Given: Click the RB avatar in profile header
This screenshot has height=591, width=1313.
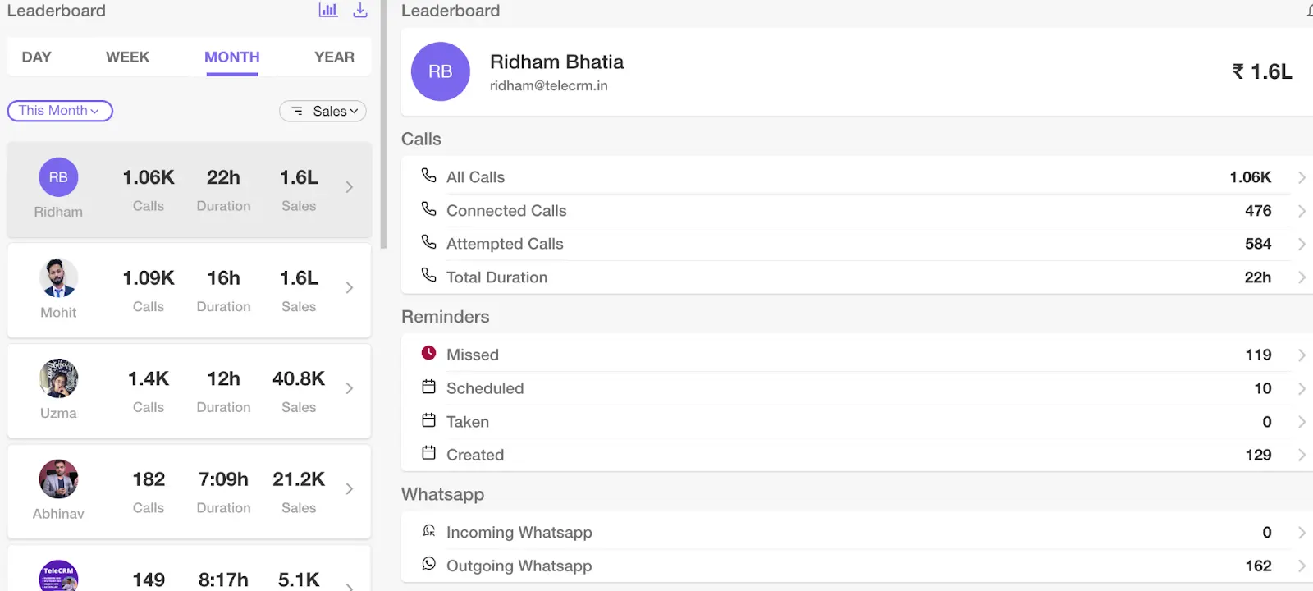Looking at the screenshot, I should (441, 71).
